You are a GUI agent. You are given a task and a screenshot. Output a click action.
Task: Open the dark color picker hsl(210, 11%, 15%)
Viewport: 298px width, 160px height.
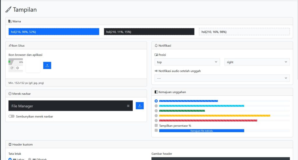point(149,32)
